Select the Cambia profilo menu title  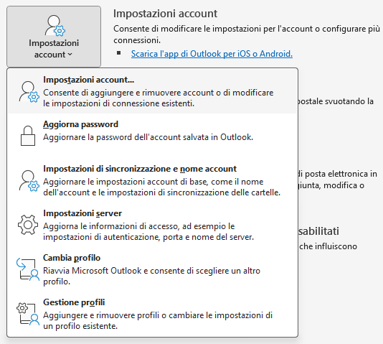click(72, 258)
